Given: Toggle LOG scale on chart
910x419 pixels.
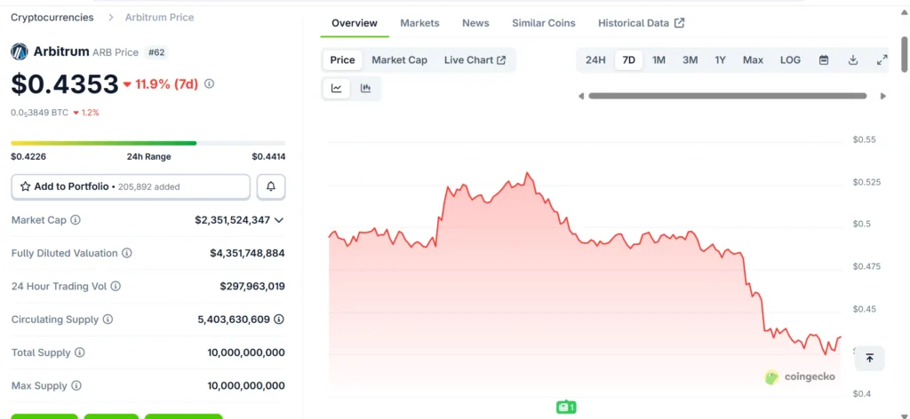Looking at the screenshot, I should click(790, 59).
